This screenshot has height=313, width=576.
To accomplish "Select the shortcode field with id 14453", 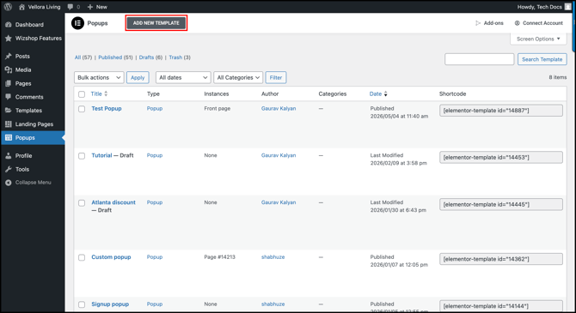I will pyautogui.click(x=501, y=157).
